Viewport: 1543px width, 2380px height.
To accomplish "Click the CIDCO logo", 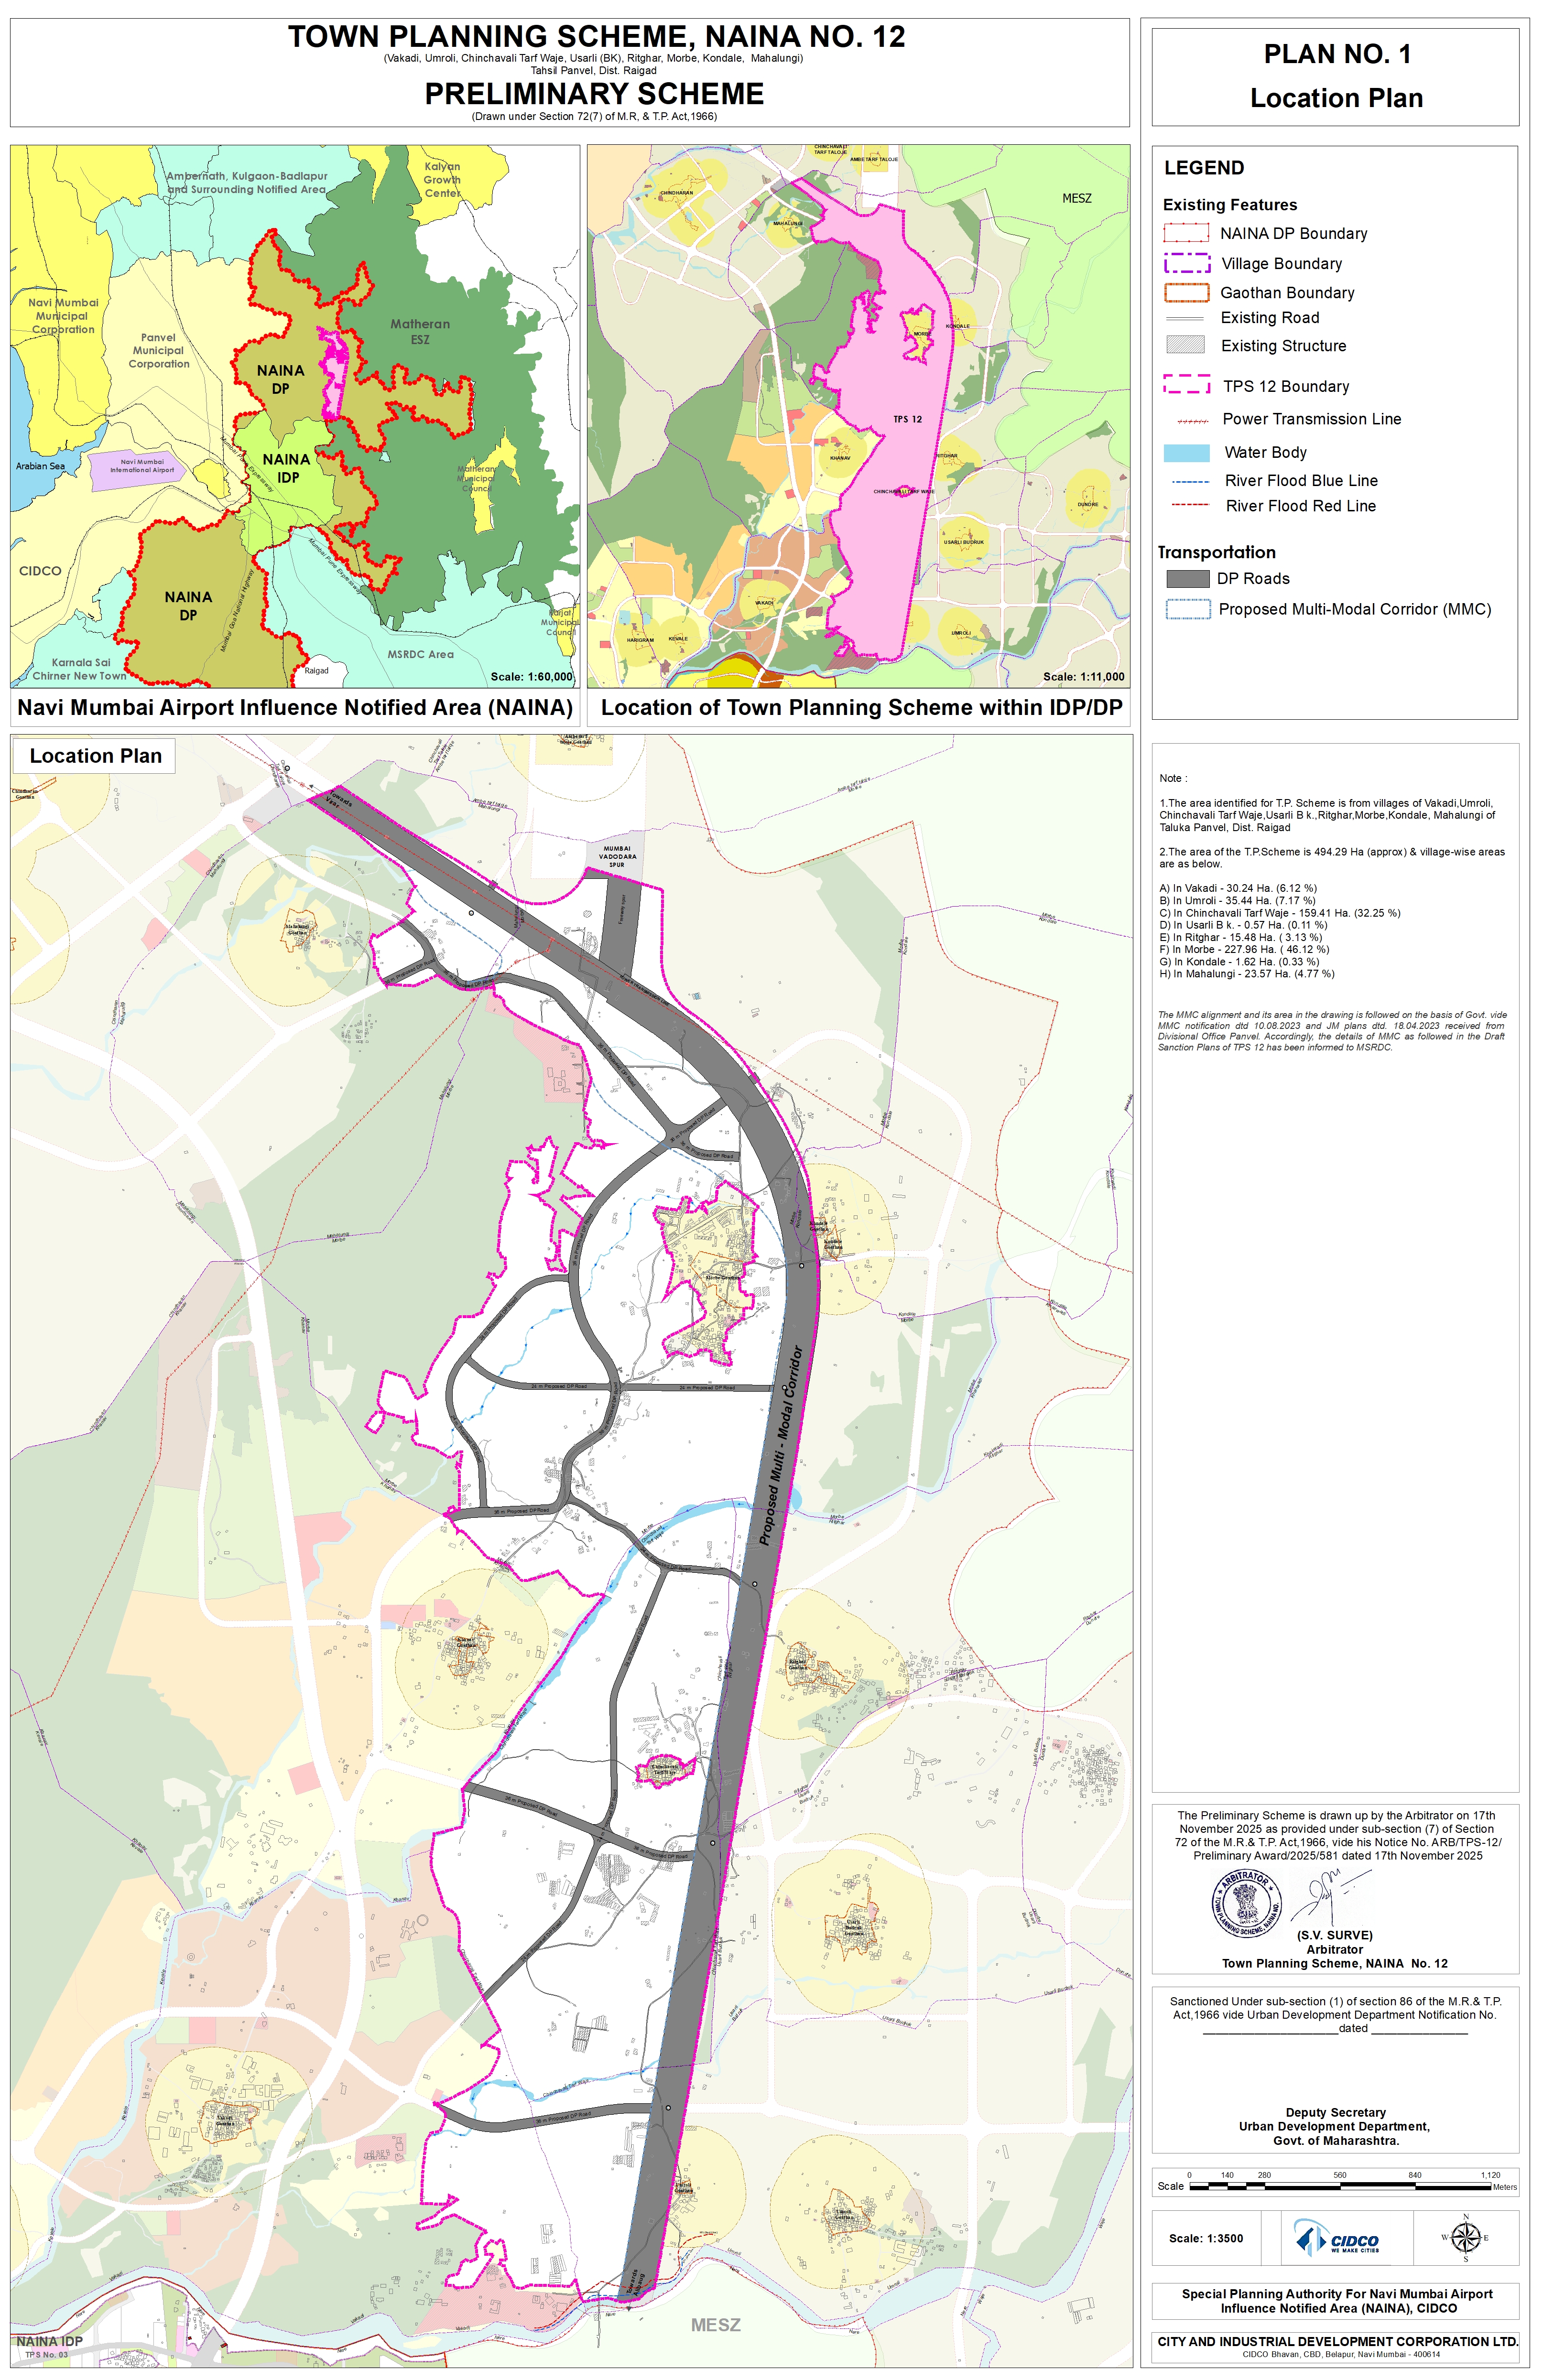I will click(1338, 2238).
